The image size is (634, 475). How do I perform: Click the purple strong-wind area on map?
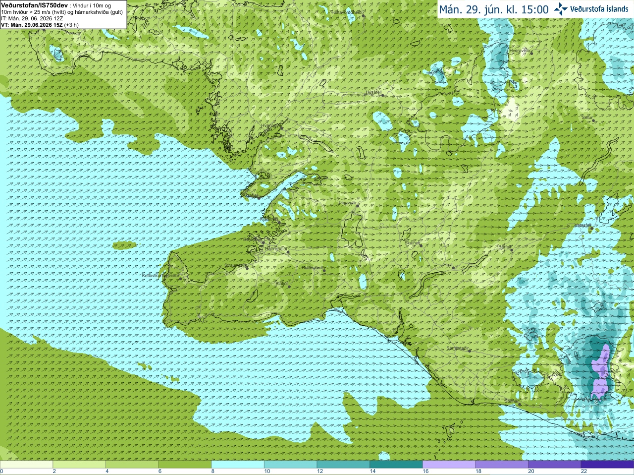(x=601, y=373)
